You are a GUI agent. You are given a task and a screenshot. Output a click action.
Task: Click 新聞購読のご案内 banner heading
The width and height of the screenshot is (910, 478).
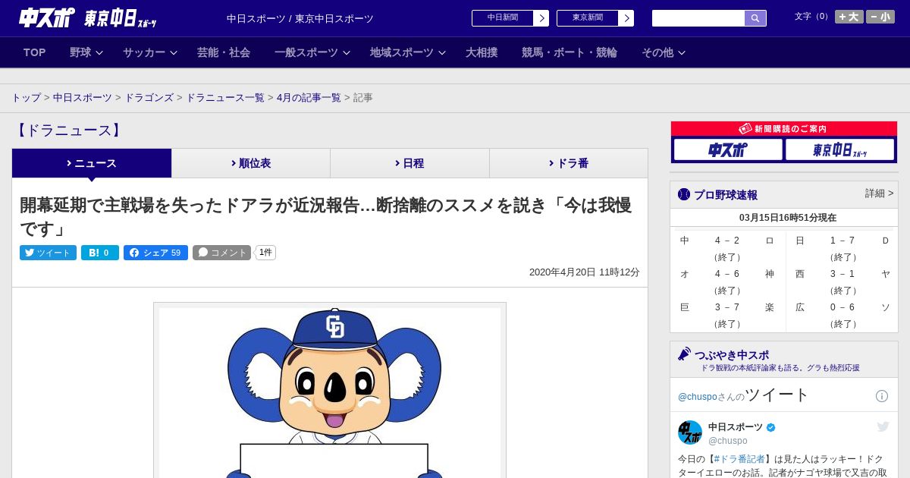[784, 129]
